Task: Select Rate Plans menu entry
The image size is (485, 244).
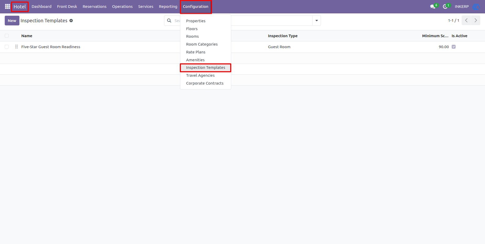Action: 205,52
